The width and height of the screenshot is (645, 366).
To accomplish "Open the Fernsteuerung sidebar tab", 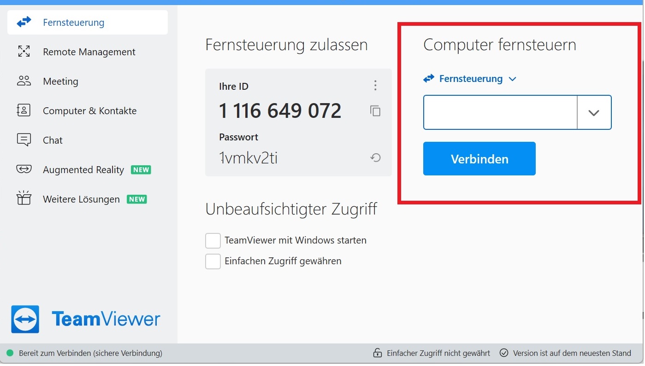I will tap(88, 22).
